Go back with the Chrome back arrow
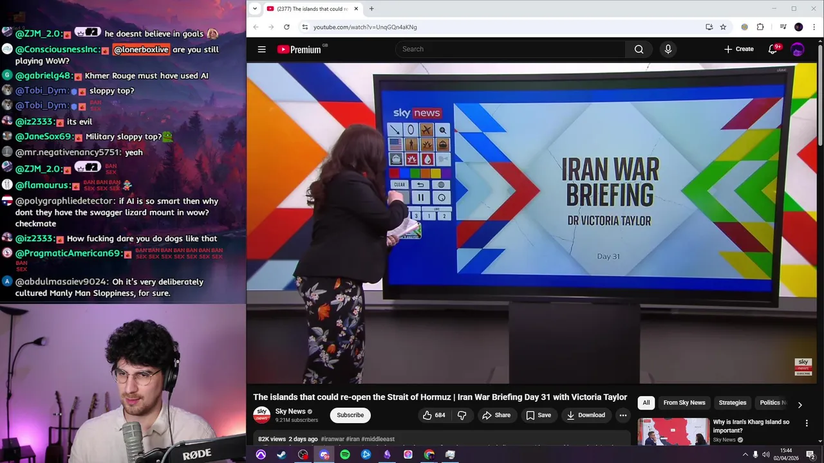Image resolution: width=824 pixels, height=463 pixels. [256, 27]
